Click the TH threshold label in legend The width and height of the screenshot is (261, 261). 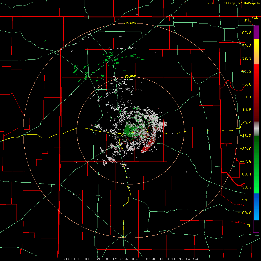249,226
